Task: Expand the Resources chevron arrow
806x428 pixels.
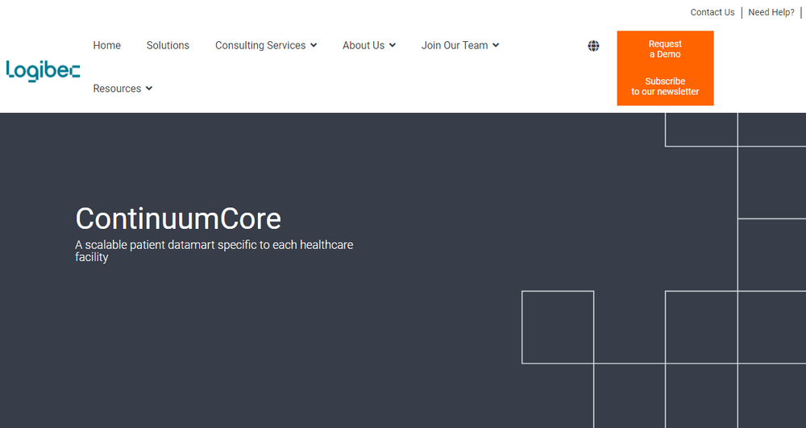Action: [149, 89]
